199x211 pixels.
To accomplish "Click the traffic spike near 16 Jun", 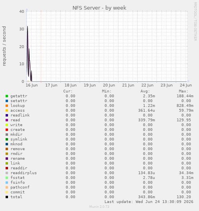I will pos(28,51).
